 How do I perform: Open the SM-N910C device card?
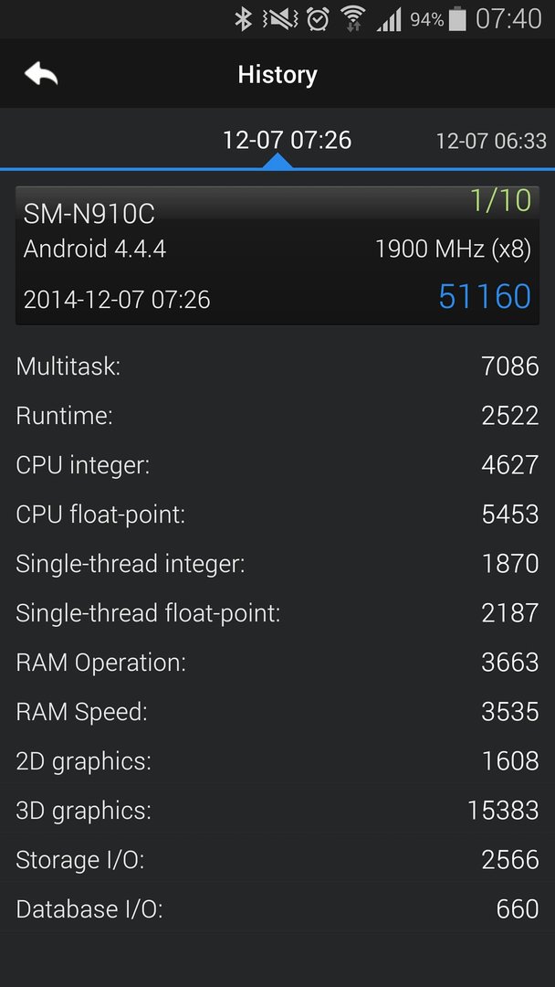pyautogui.click(x=277, y=256)
